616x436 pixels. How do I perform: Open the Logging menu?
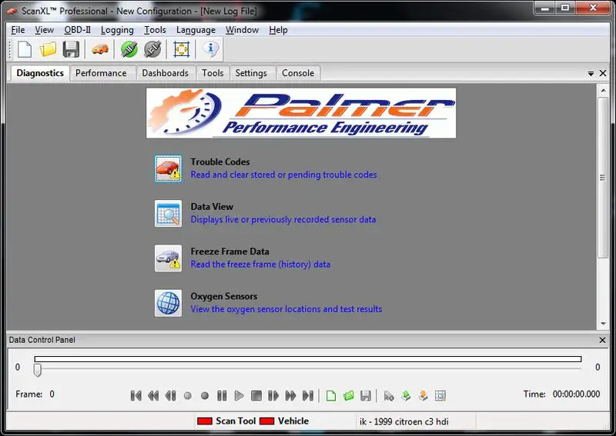click(x=117, y=30)
